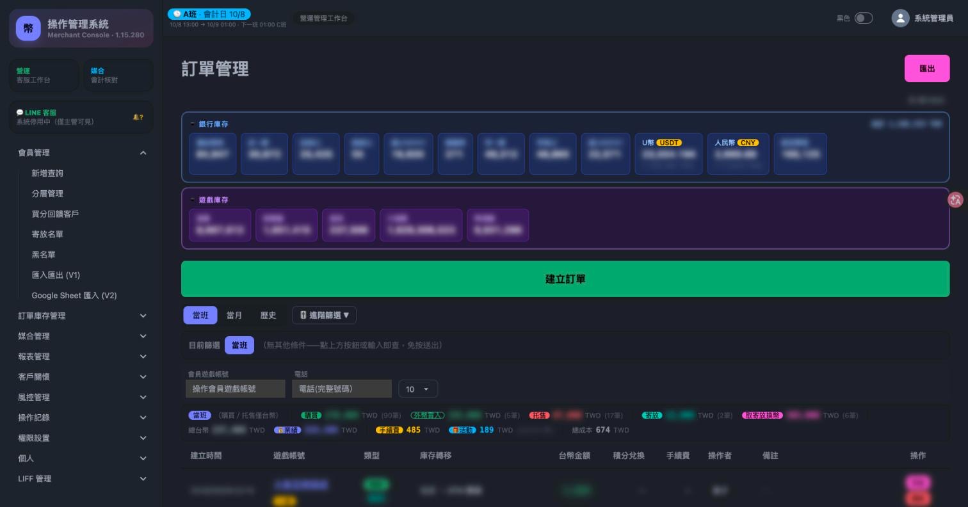Click the teal 寄放 badge in the summary
968x507 pixels.
coord(652,415)
